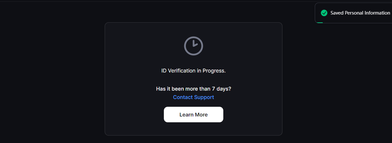Viewport: 392px width, 143px height.
Task: Click the word 'Saved' in the notification
Action: pos(337,13)
